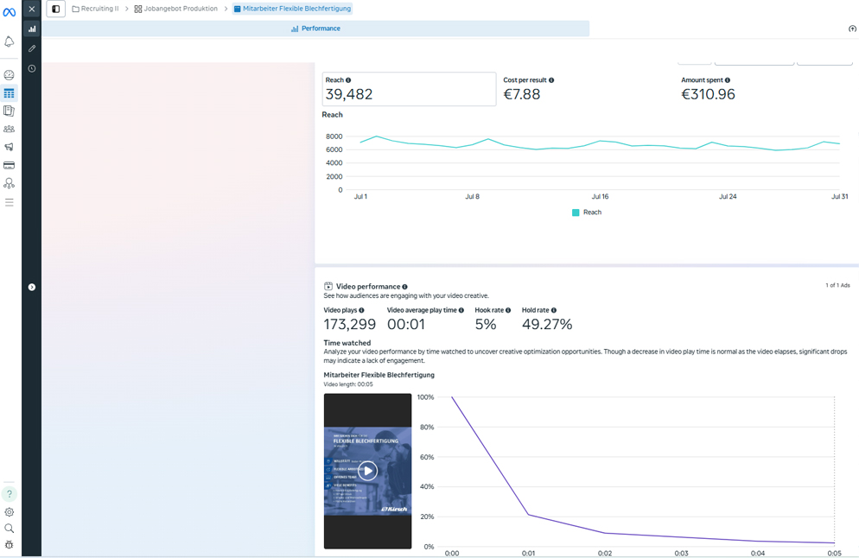
Task: Toggle Reach legend series in chart
Action: click(586, 212)
